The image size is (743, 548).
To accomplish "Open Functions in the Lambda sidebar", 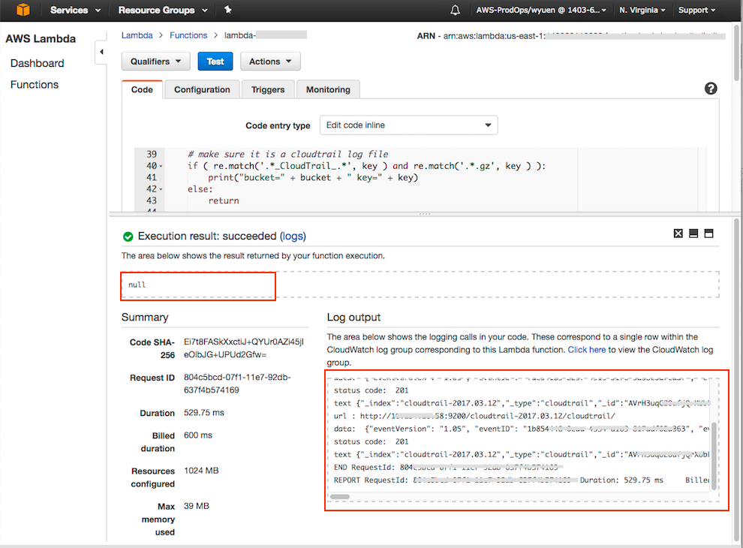I will tap(35, 84).
